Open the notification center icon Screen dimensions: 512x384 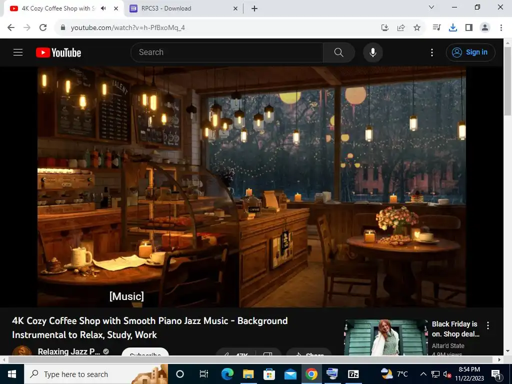(496, 374)
